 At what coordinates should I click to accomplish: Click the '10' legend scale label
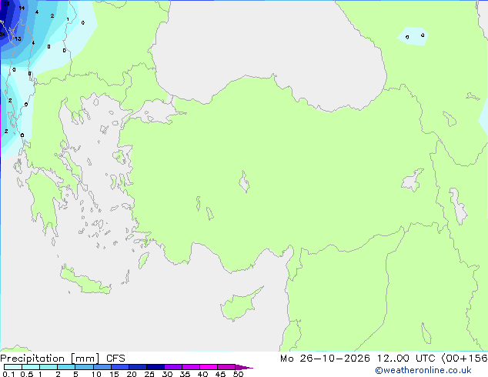[96, 374]
